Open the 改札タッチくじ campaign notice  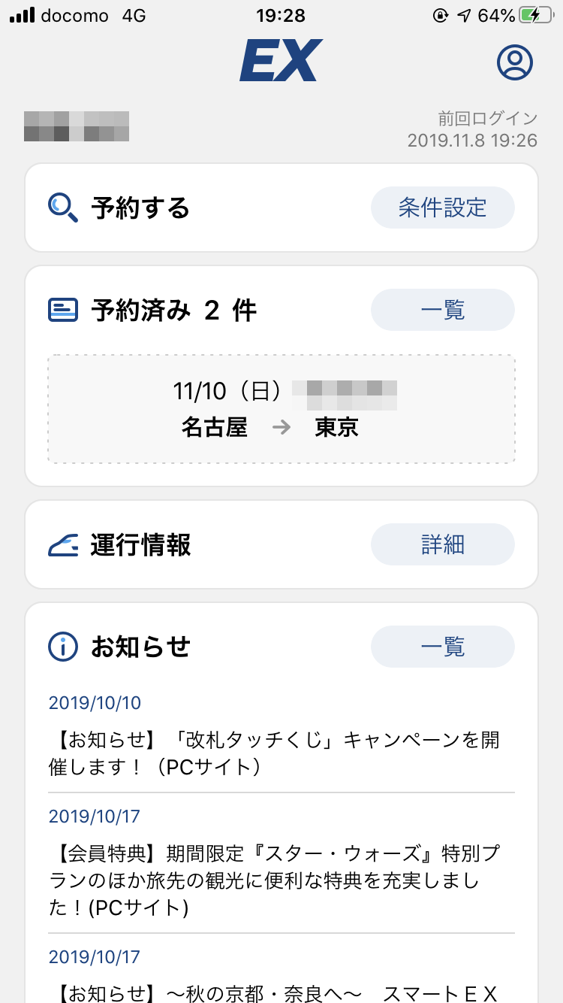[x=274, y=753]
